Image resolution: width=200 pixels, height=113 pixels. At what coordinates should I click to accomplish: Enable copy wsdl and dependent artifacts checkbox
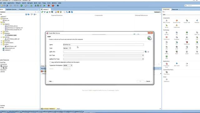pos(50,62)
